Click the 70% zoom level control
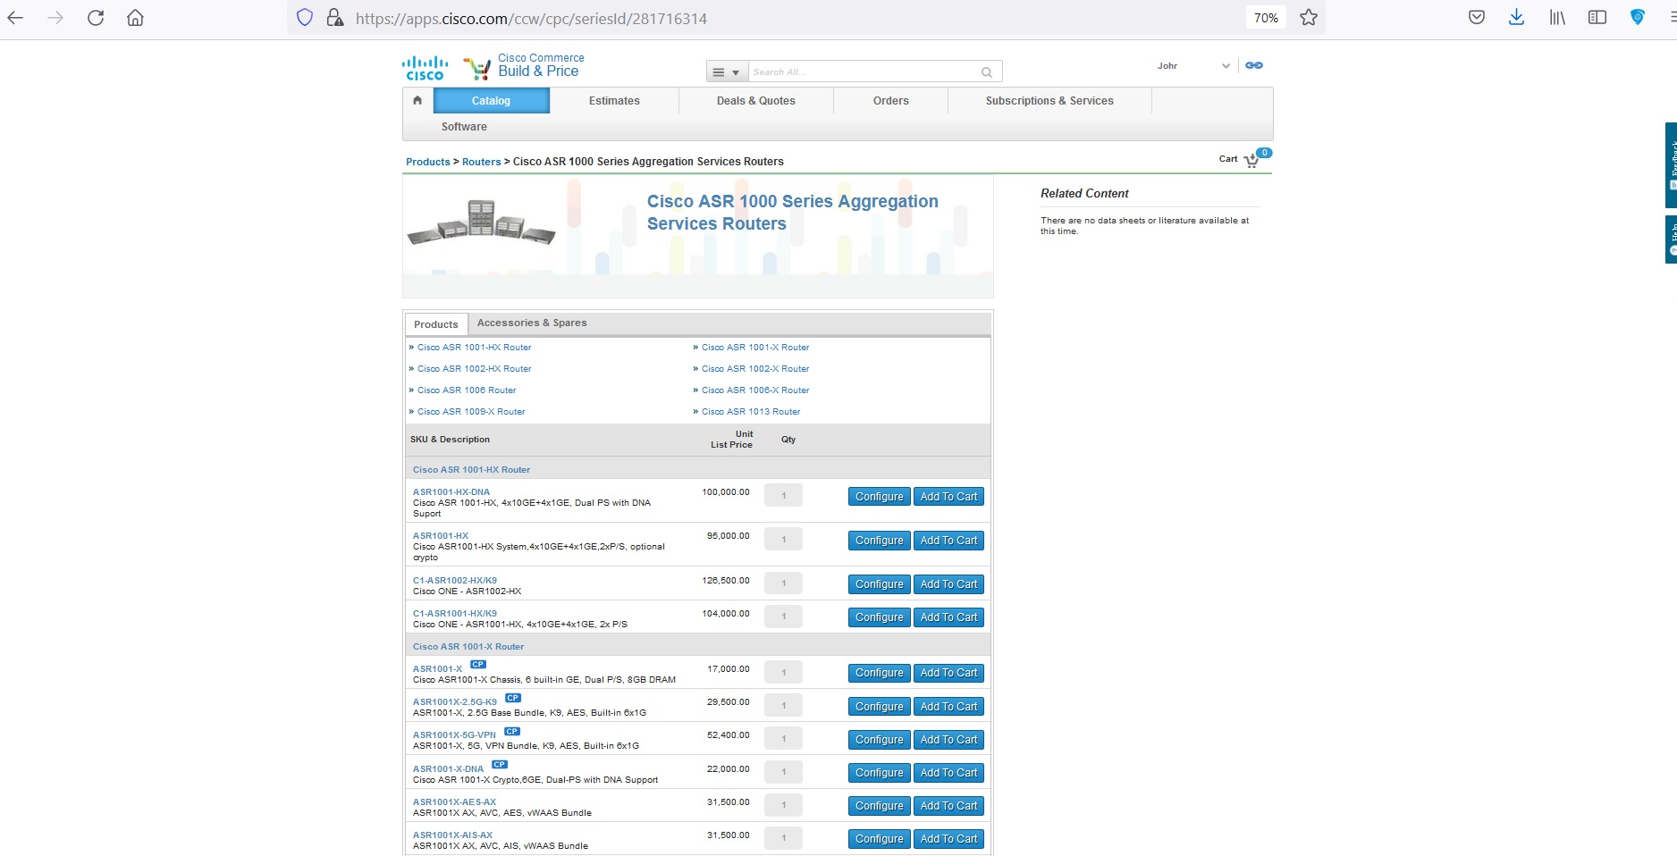The height and width of the screenshot is (856, 1677). click(1265, 17)
